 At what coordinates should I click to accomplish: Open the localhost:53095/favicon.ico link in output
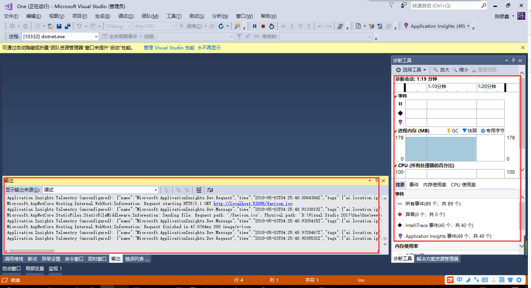point(253,203)
